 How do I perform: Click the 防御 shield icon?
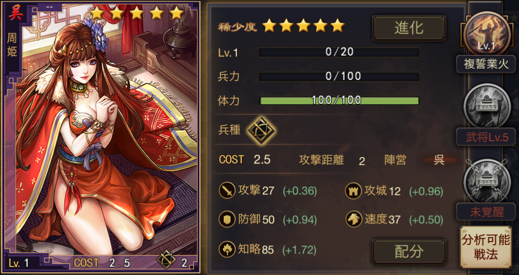pyautogui.click(x=227, y=219)
